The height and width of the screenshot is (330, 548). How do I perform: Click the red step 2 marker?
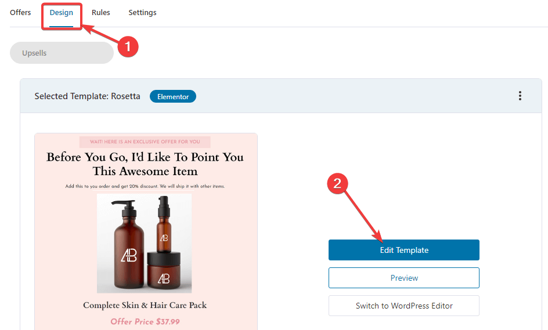337,184
